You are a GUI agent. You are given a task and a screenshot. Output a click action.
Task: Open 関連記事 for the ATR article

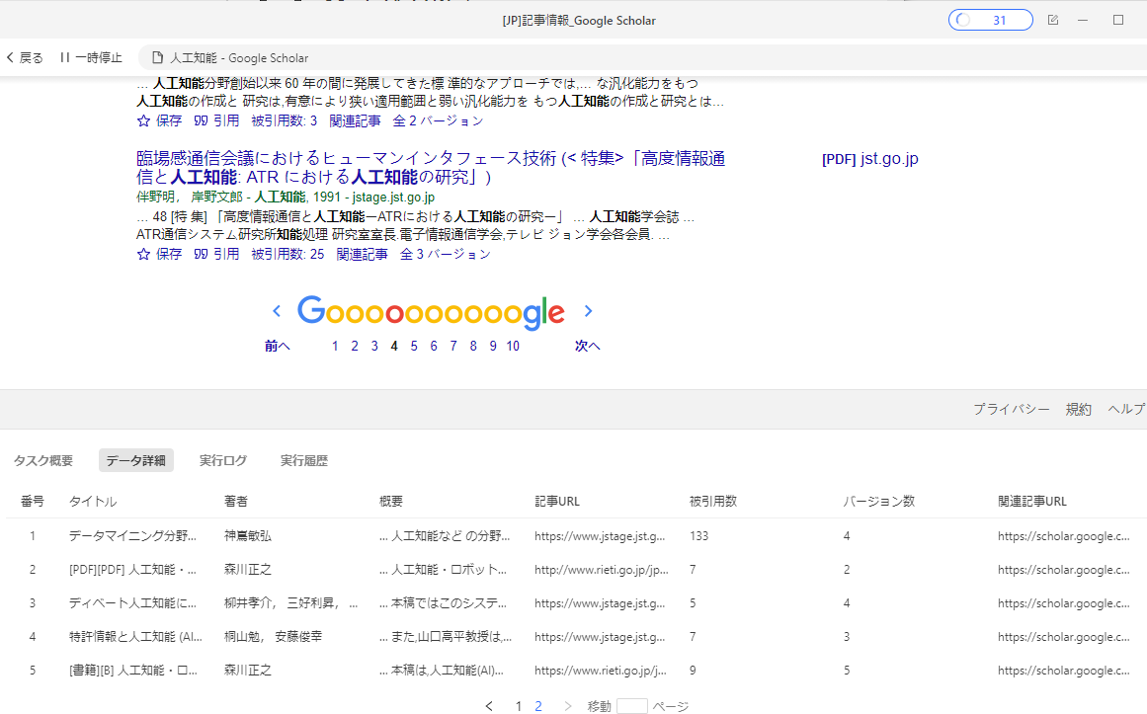(x=363, y=254)
